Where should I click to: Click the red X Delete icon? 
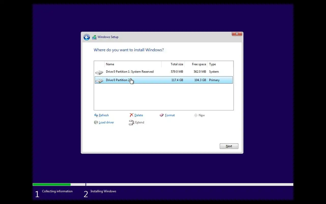click(131, 115)
